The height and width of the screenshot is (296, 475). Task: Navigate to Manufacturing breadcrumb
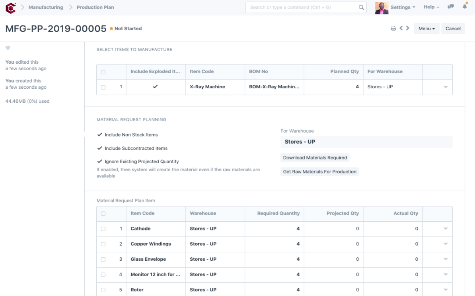tap(46, 7)
